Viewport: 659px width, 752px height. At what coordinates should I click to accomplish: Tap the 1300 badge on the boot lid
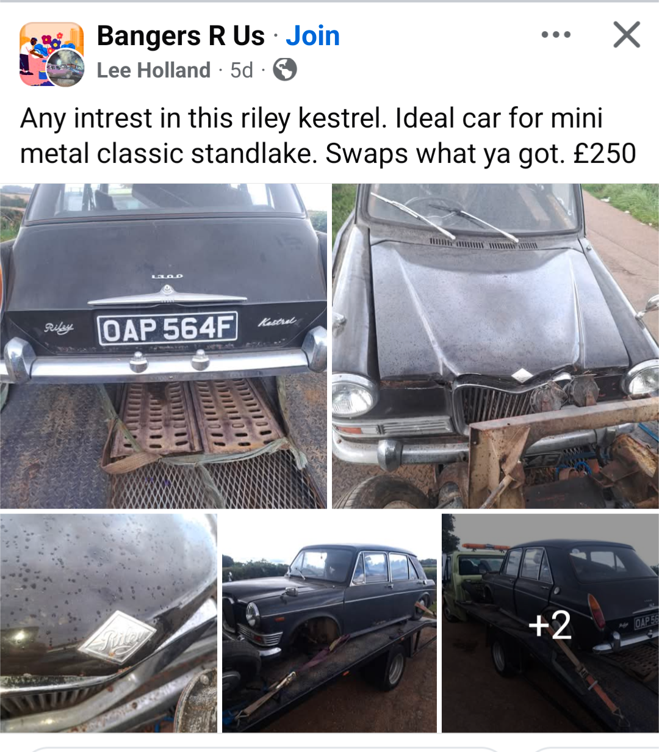coord(167,277)
